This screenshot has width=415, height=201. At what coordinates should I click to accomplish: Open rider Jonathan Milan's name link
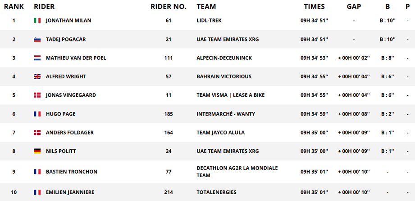68,21
